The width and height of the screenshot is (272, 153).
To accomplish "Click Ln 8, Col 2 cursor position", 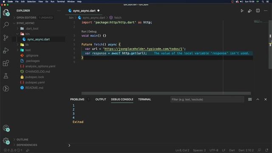I will 182,150.
